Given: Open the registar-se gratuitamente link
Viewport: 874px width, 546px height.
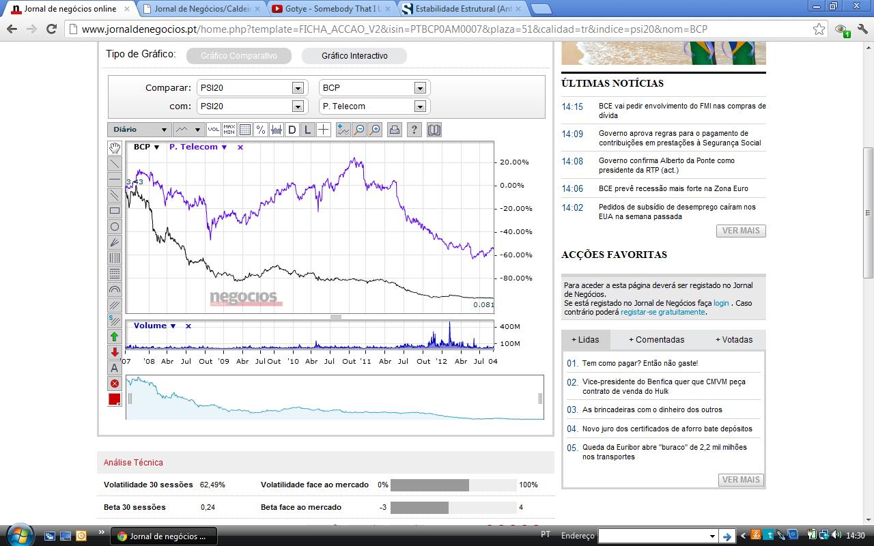Looking at the screenshot, I should click(662, 312).
